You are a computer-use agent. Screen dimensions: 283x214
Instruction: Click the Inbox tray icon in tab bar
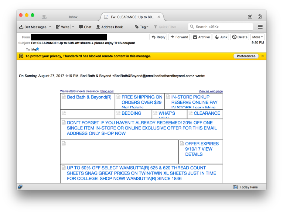point(44,17)
